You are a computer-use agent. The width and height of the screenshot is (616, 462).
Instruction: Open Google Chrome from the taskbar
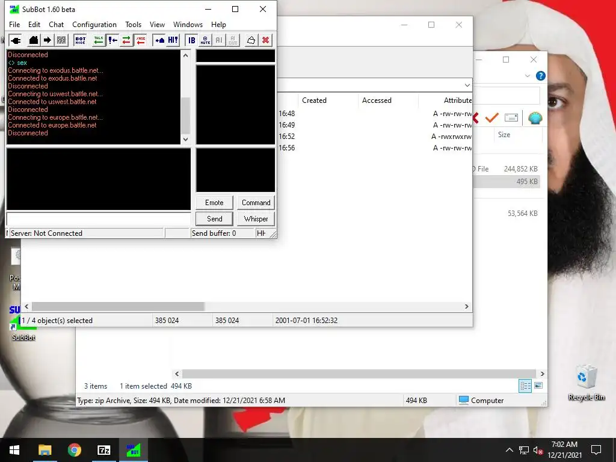(74, 450)
